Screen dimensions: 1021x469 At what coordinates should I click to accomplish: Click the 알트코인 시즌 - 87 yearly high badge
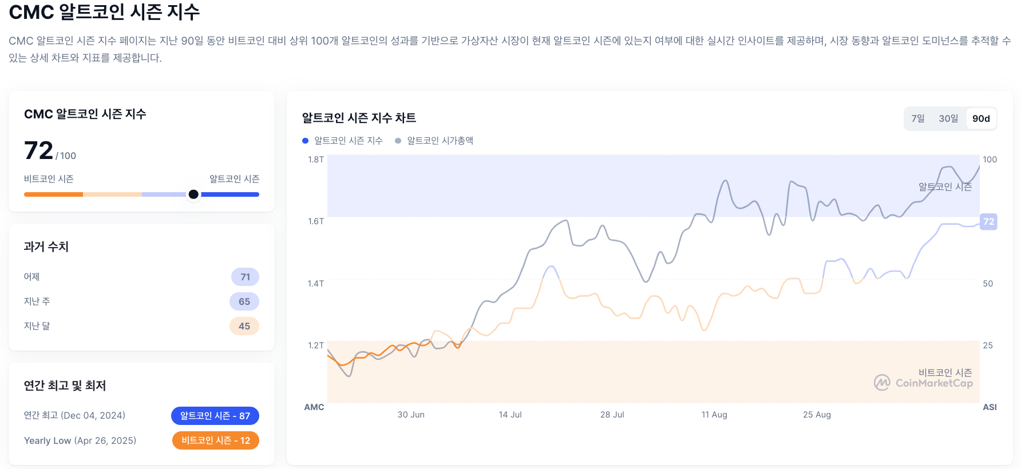(x=215, y=416)
